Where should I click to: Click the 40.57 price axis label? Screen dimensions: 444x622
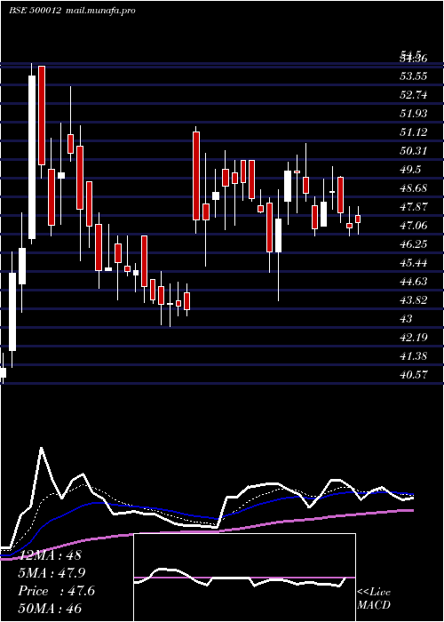[x=414, y=374]
